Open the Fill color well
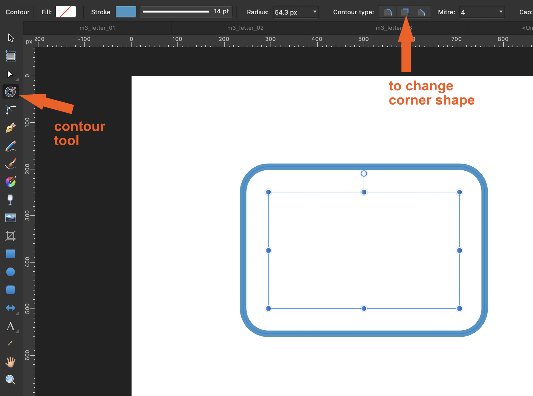Screen dimensions: 533x396 [x=65, y=11]
